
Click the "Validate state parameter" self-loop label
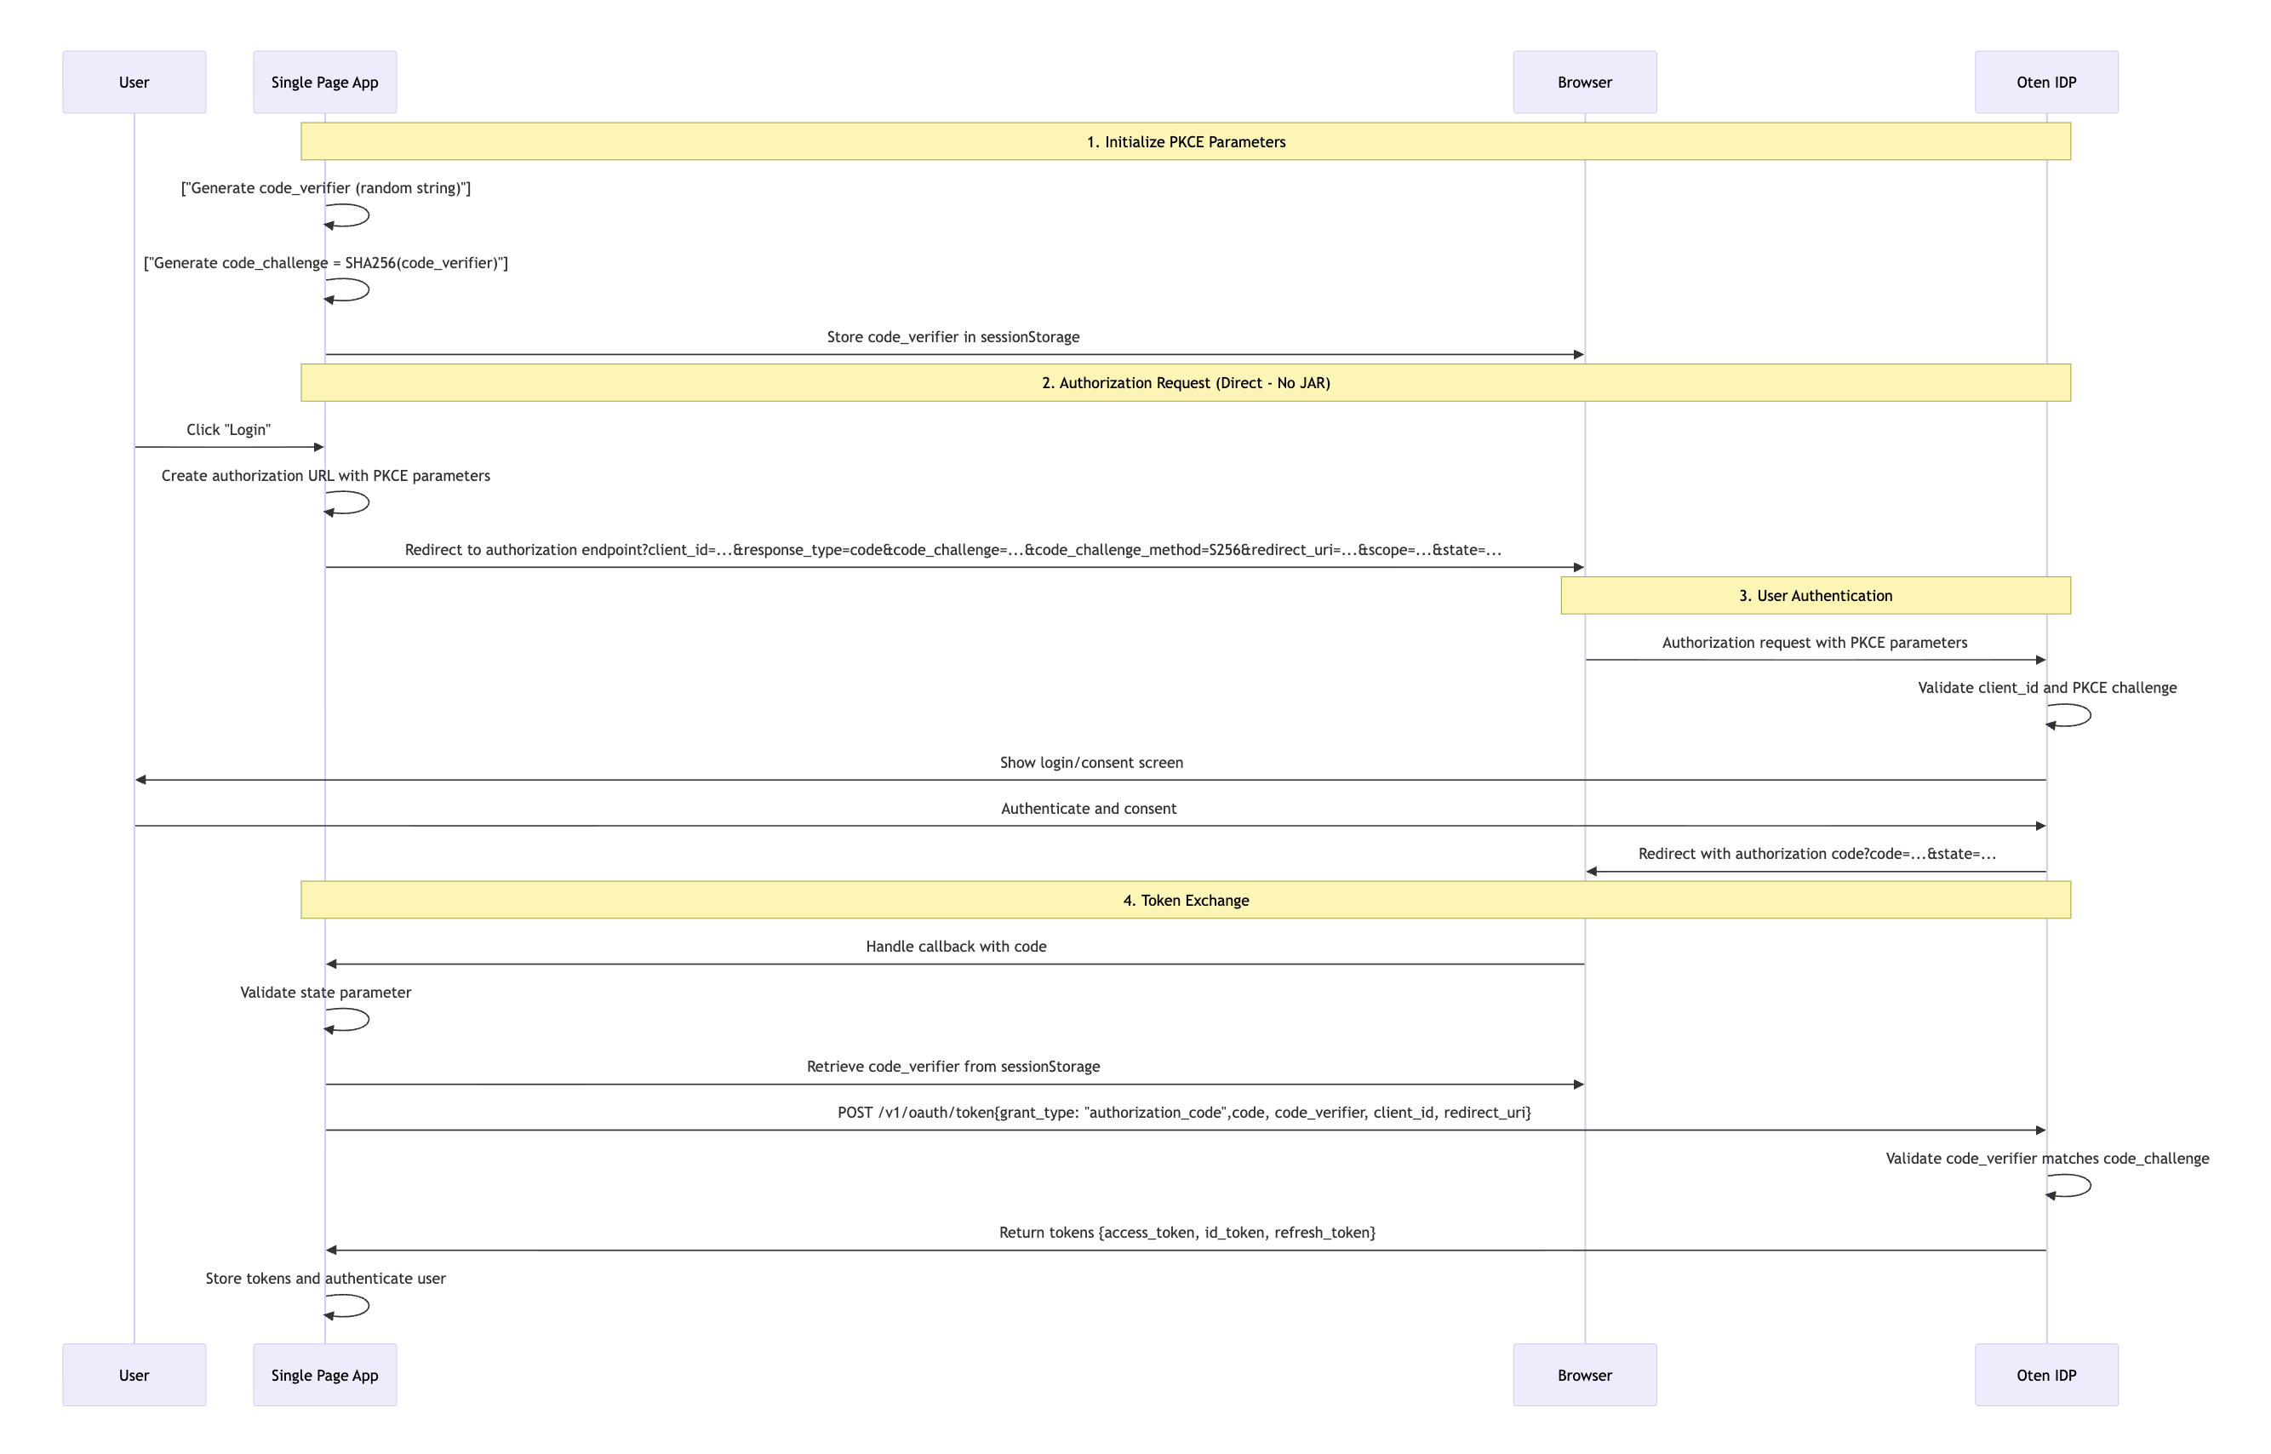(324, 993)
